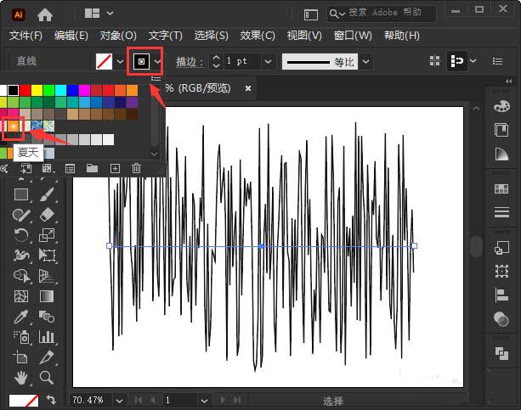Select the Gradient tool

tap(47, 296)
